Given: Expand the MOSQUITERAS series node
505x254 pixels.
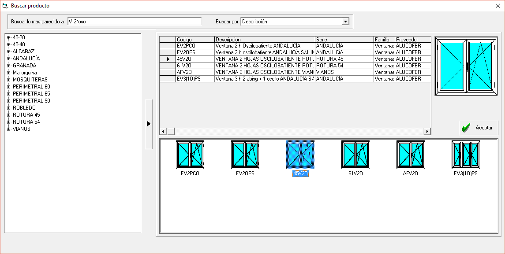Looking at the screenshot, I should (8, 80).
